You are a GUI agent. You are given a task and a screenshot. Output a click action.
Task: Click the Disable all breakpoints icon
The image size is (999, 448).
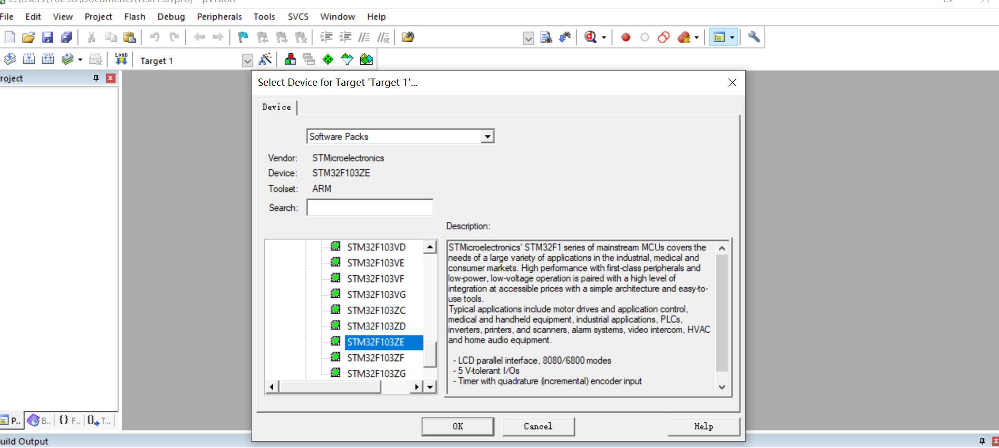(x=664, y=37)
